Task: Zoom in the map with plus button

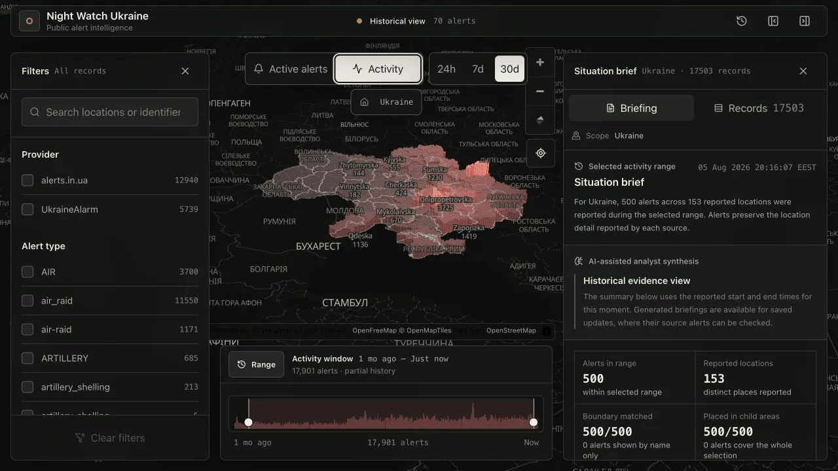Action: pyautogui.click(x=540, y=63)
